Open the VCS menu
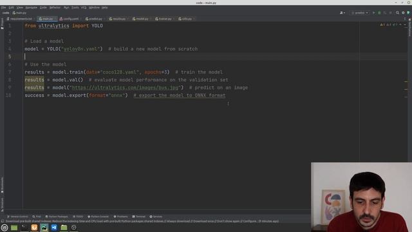The width and height of the screenshot is (412, 232). coord(84,8)
